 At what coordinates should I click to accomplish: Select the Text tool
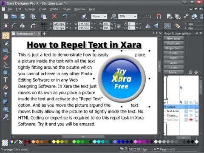click(6, 80)
